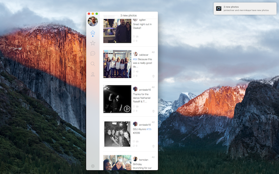Open the user profile silhouette icon
Screen dimensions: 279x174
click(x=93, y=74)
